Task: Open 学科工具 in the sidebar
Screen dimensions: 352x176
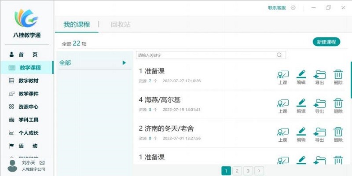Action: pyautogui.click(x=27, y=120)
